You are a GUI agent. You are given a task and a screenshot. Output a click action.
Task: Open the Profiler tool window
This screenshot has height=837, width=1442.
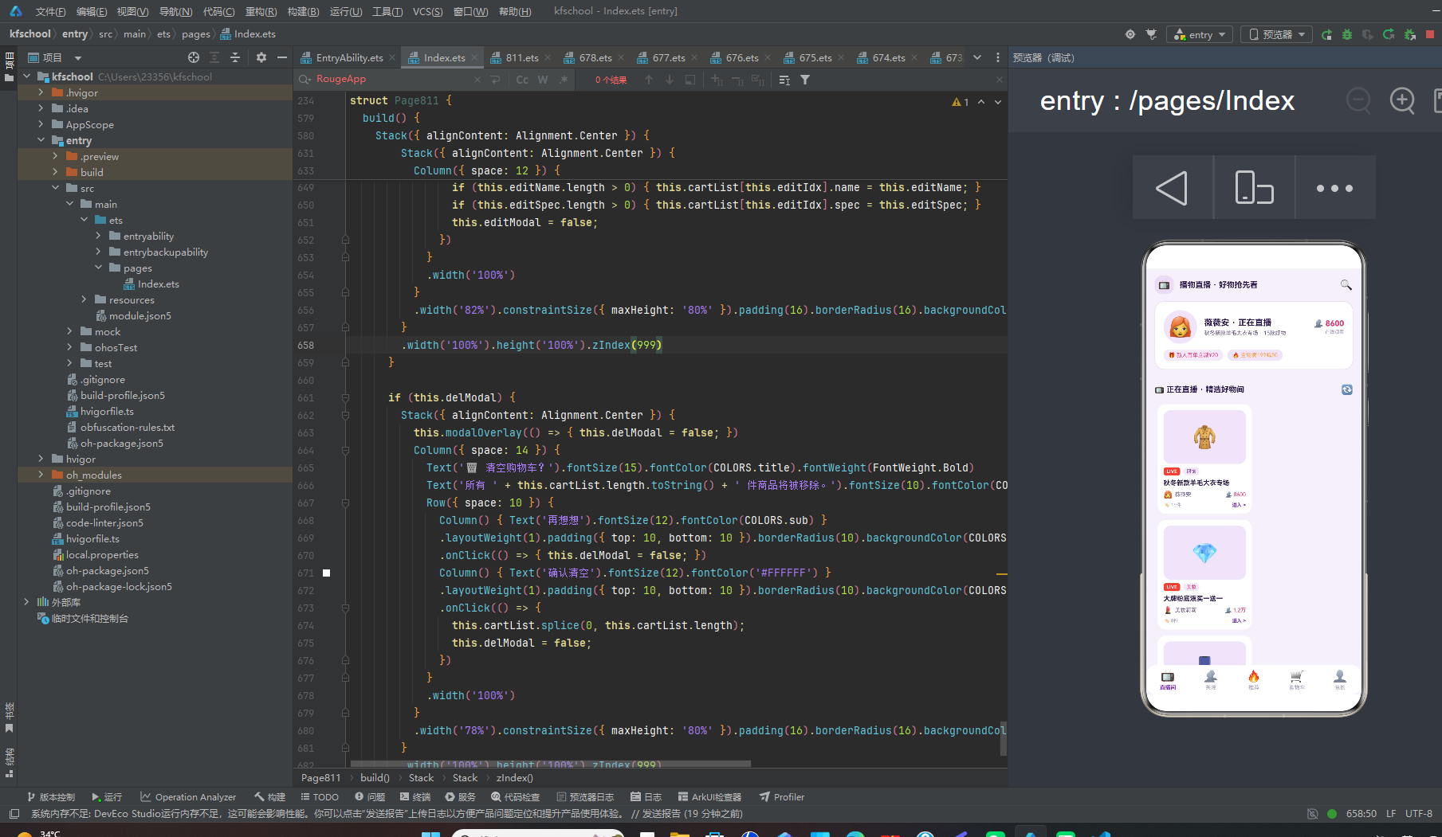pyautogui.click(x=782, y=796)
